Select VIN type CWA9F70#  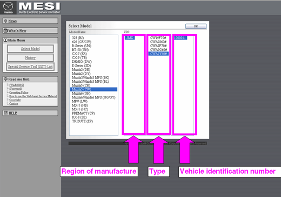point(158,45)
